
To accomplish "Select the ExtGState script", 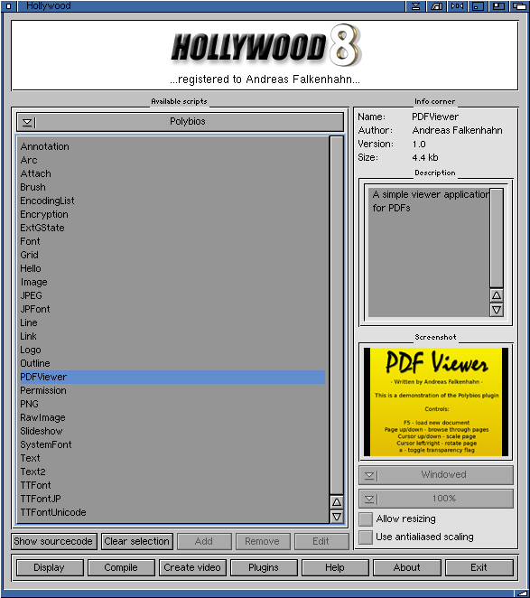I will pos(172,228).
